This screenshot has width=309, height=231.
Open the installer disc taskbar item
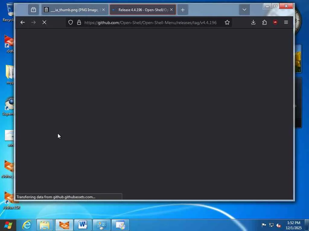[x=120, y=225]
